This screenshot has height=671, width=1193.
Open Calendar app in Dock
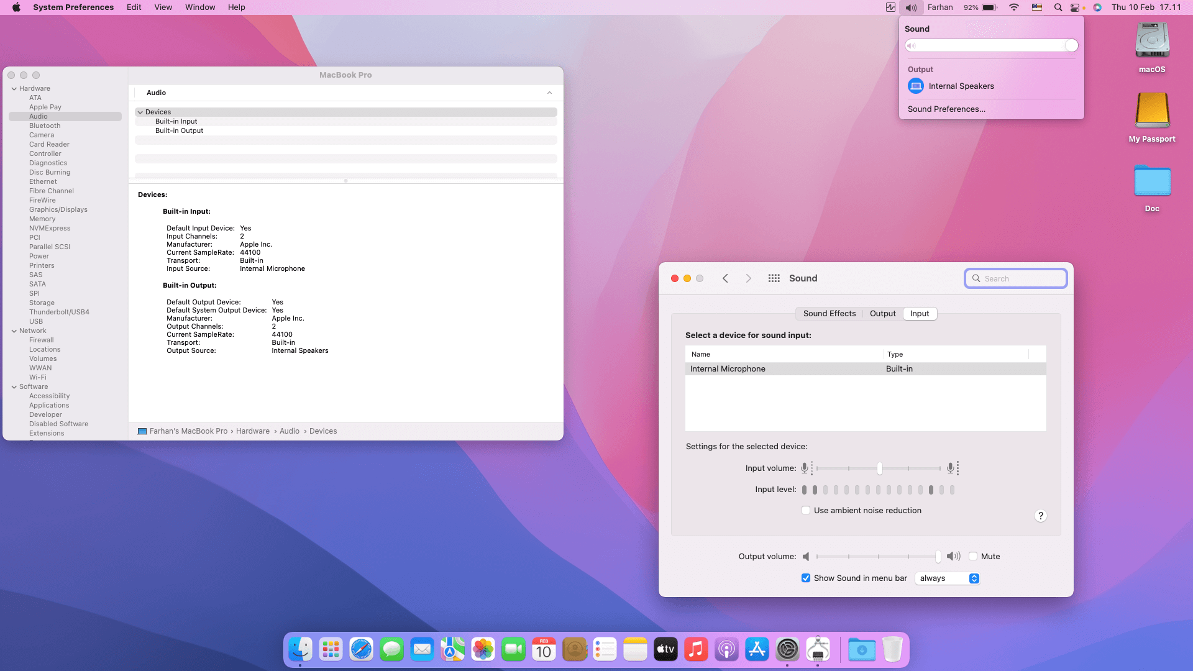pos(544,649)
